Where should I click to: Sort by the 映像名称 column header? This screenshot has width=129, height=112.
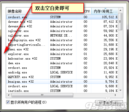pyautogui.click(x=15, y=11)
